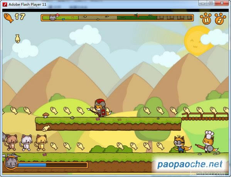Click the brown mushroom on the platform

[46, 115]
